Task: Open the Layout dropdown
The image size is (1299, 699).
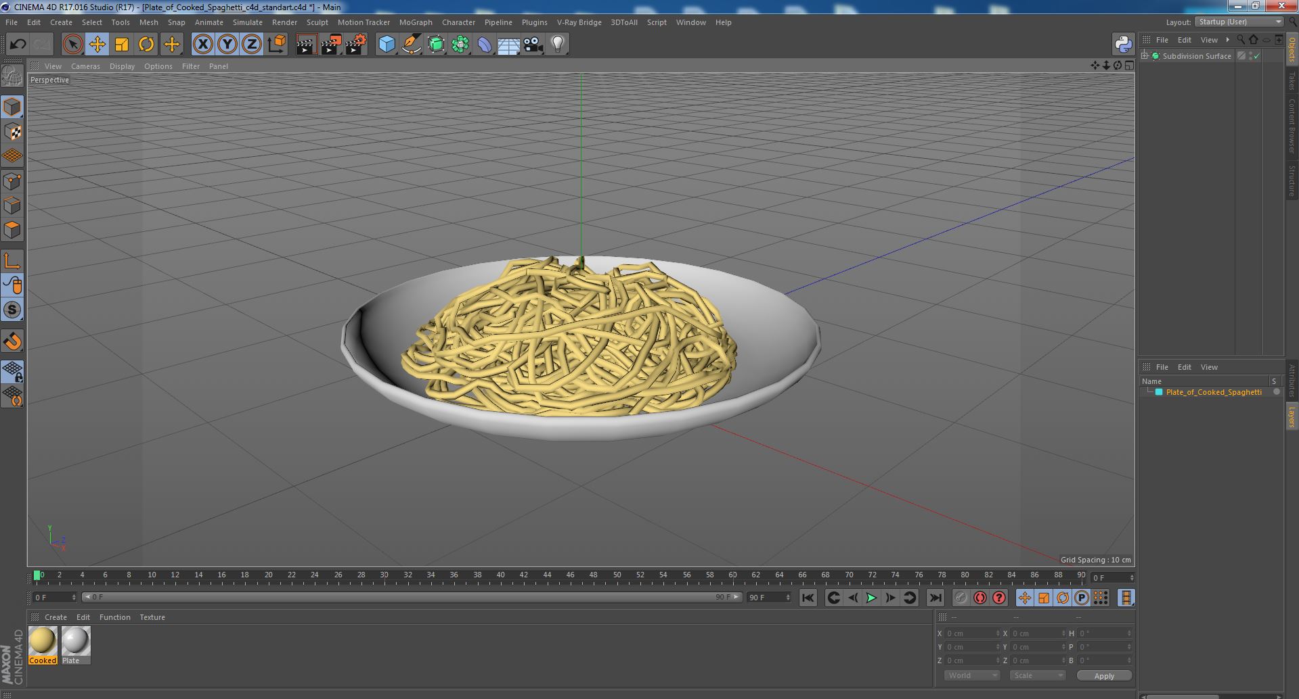Action: pyautogui.click(x=1239, y=22)
